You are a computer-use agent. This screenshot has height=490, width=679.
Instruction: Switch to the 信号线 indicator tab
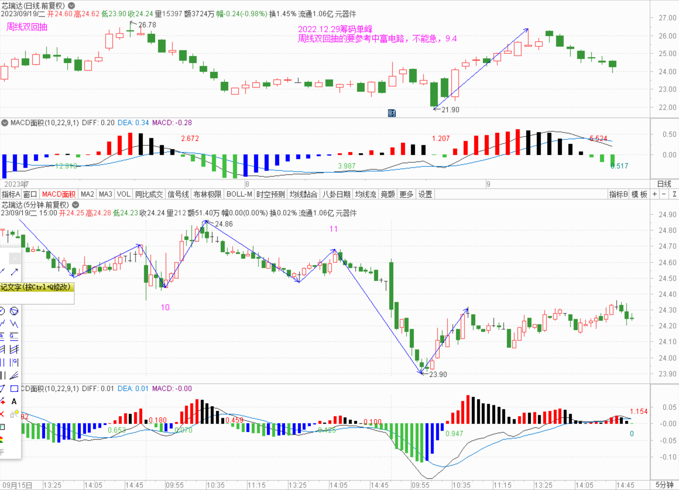click(178, 194)
